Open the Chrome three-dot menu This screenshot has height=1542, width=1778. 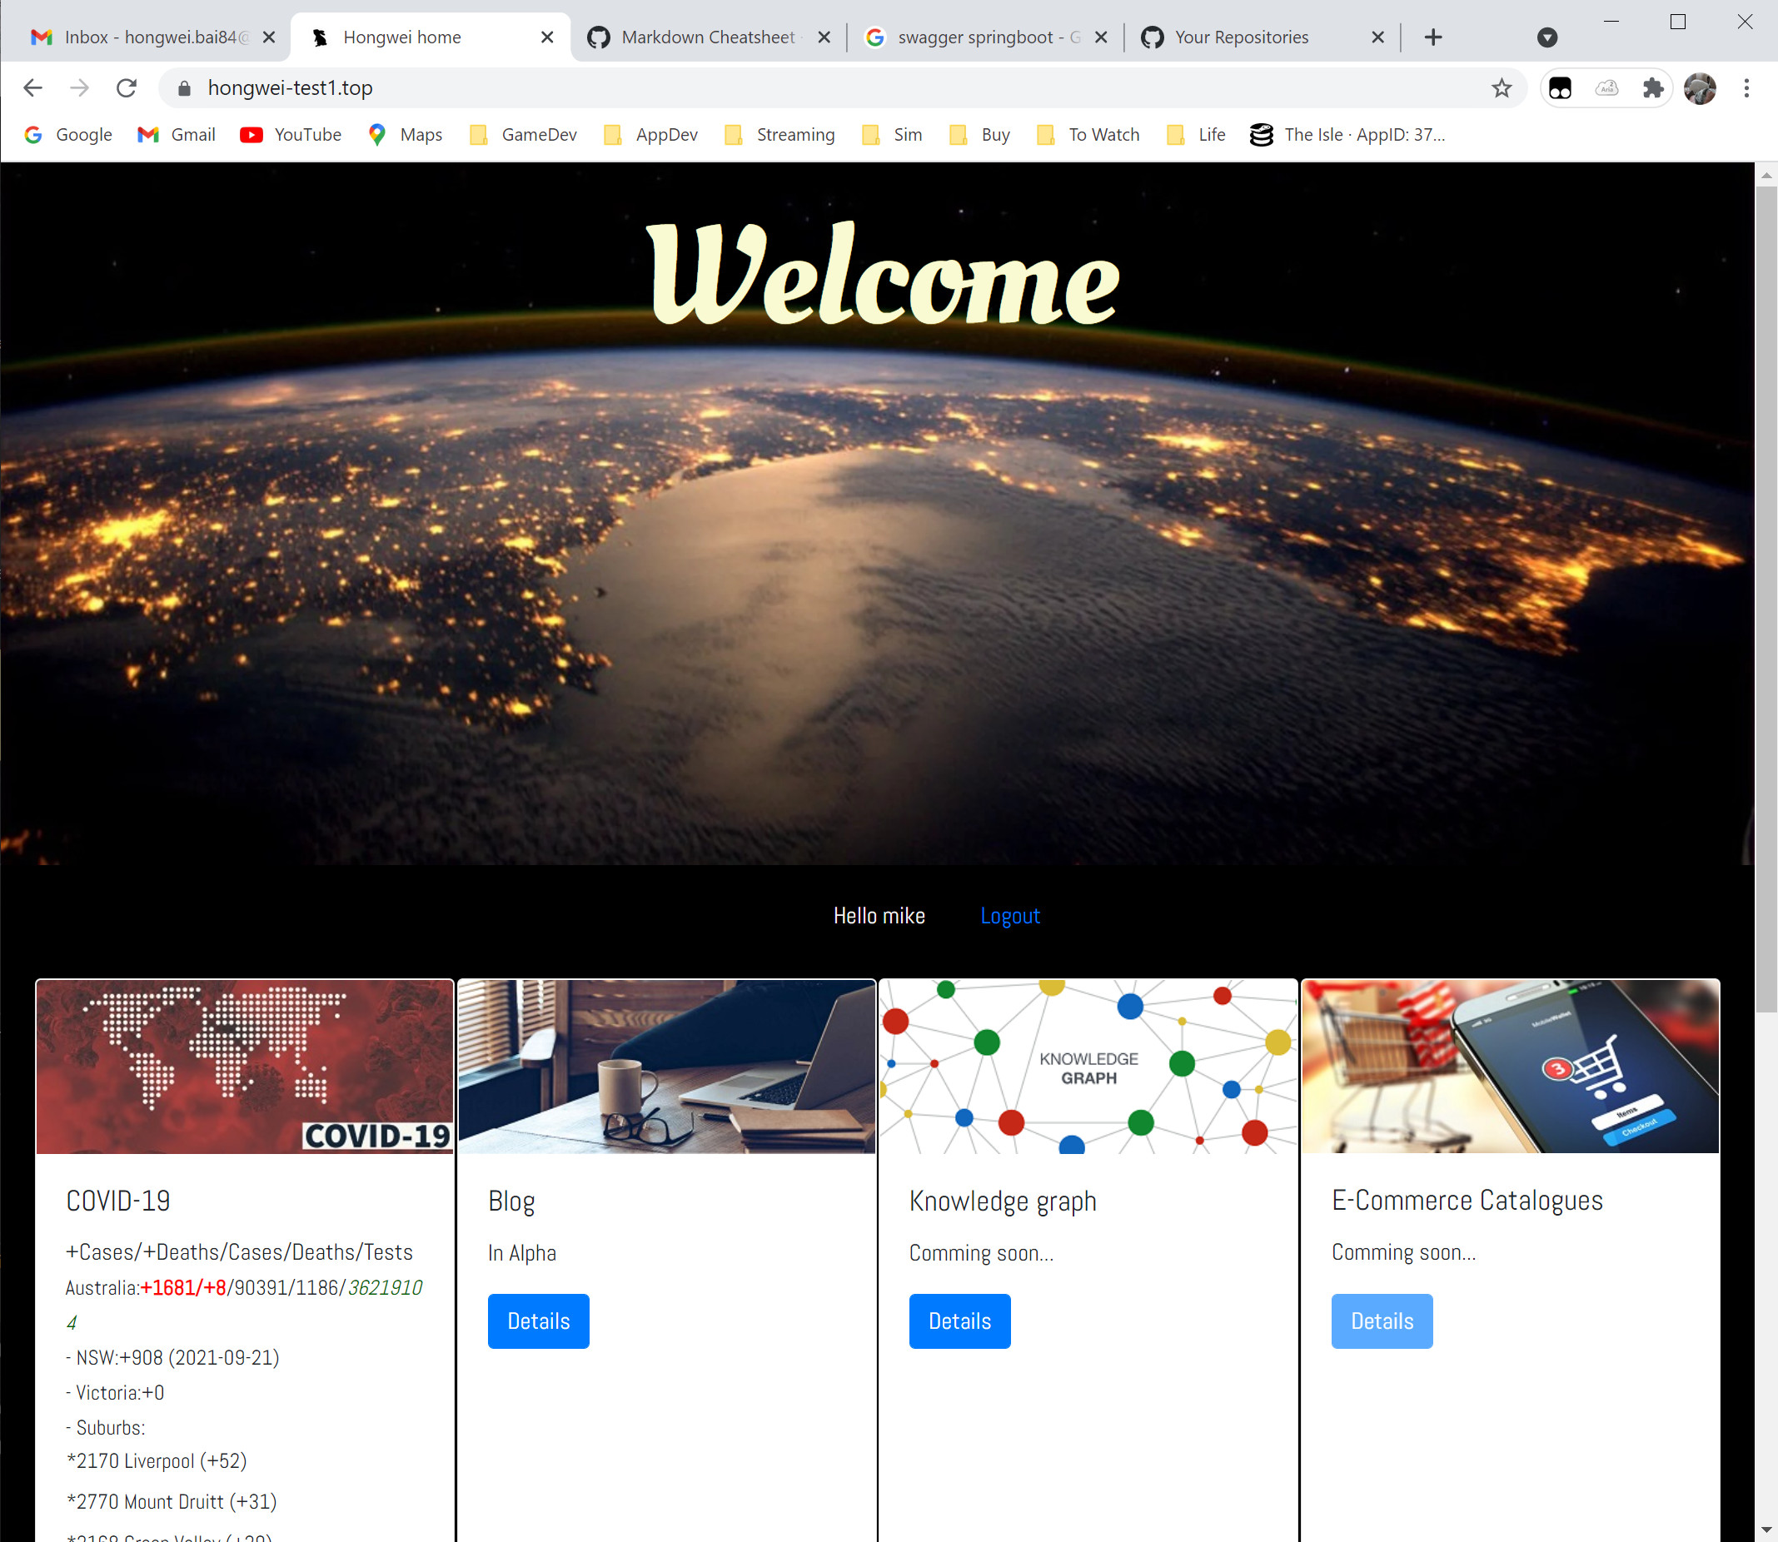(x=1746, y=87)
